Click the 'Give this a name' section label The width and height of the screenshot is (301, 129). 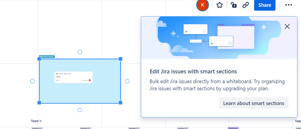pyautogui.click(x=47, y=57)
